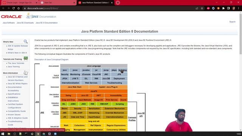Viewport: 242px width, 136px height.
Task: Click the JDK label on bracket
Action: [x=37, y=102]
